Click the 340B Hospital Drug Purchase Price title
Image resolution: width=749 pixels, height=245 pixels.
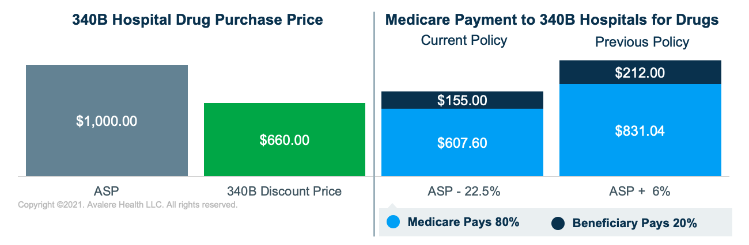(197, 20)
